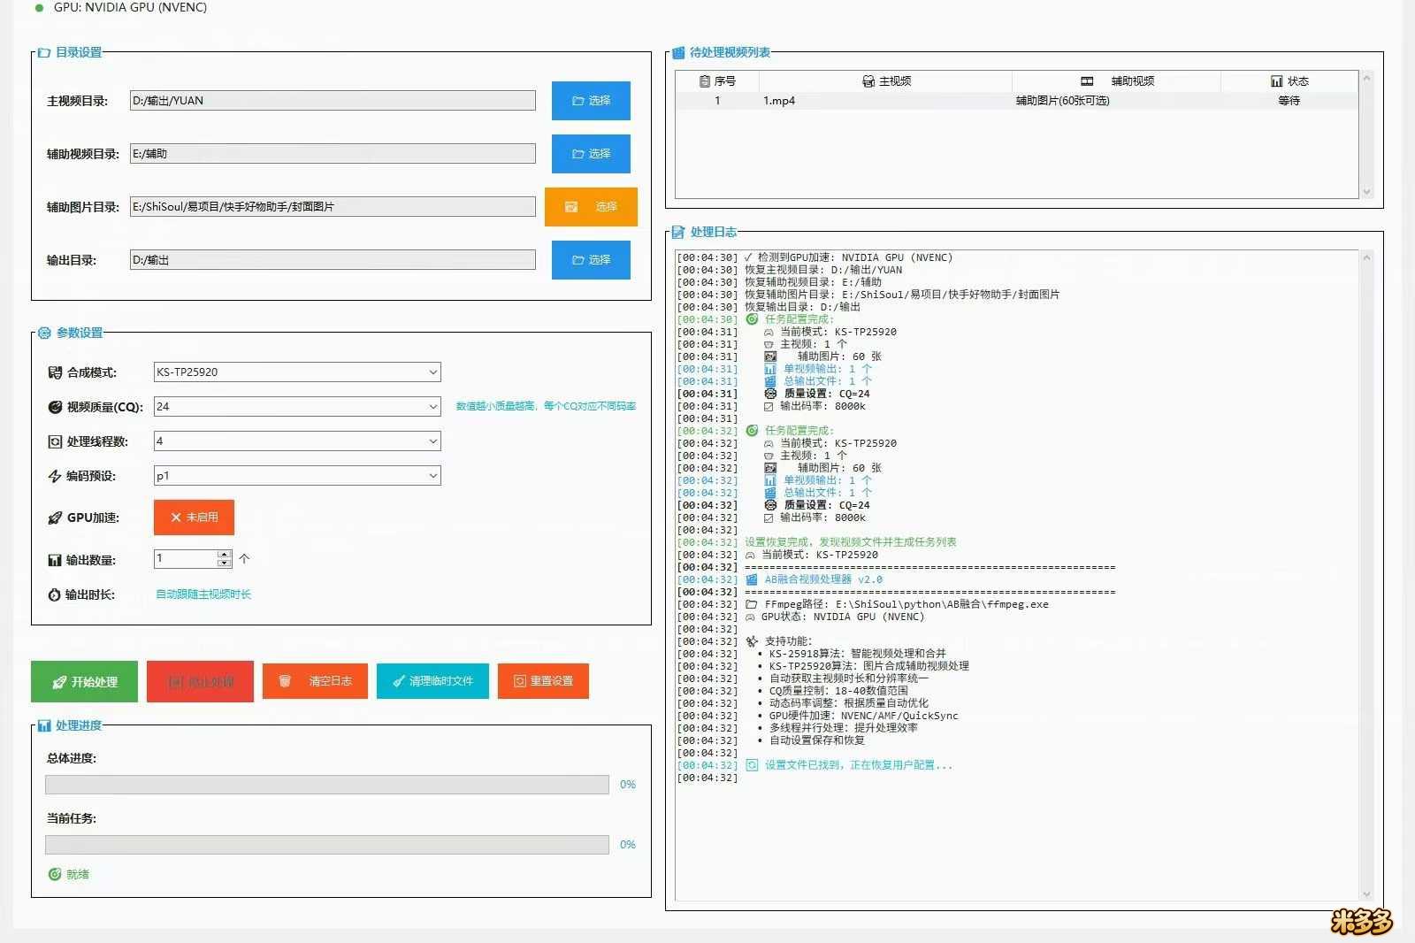Click the 待处理视频列表 panel icon
Screen dimensions: 1415x943
[x=678, y=53]
